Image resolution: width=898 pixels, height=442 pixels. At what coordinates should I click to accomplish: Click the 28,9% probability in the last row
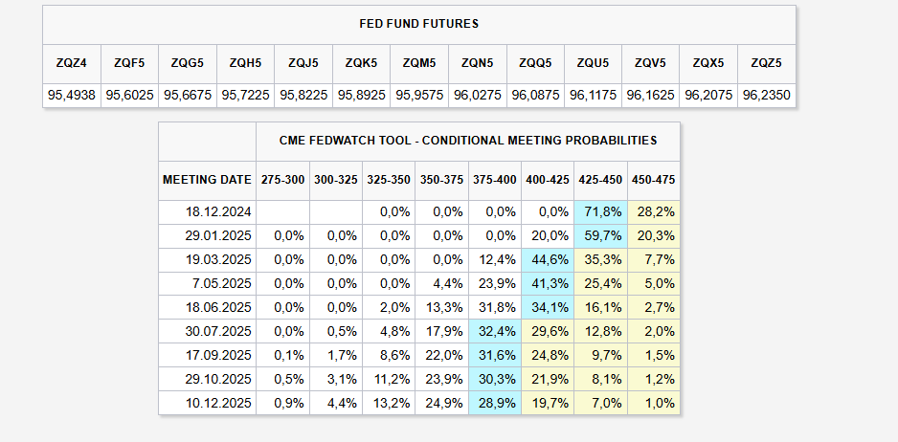tap(495, 403)
